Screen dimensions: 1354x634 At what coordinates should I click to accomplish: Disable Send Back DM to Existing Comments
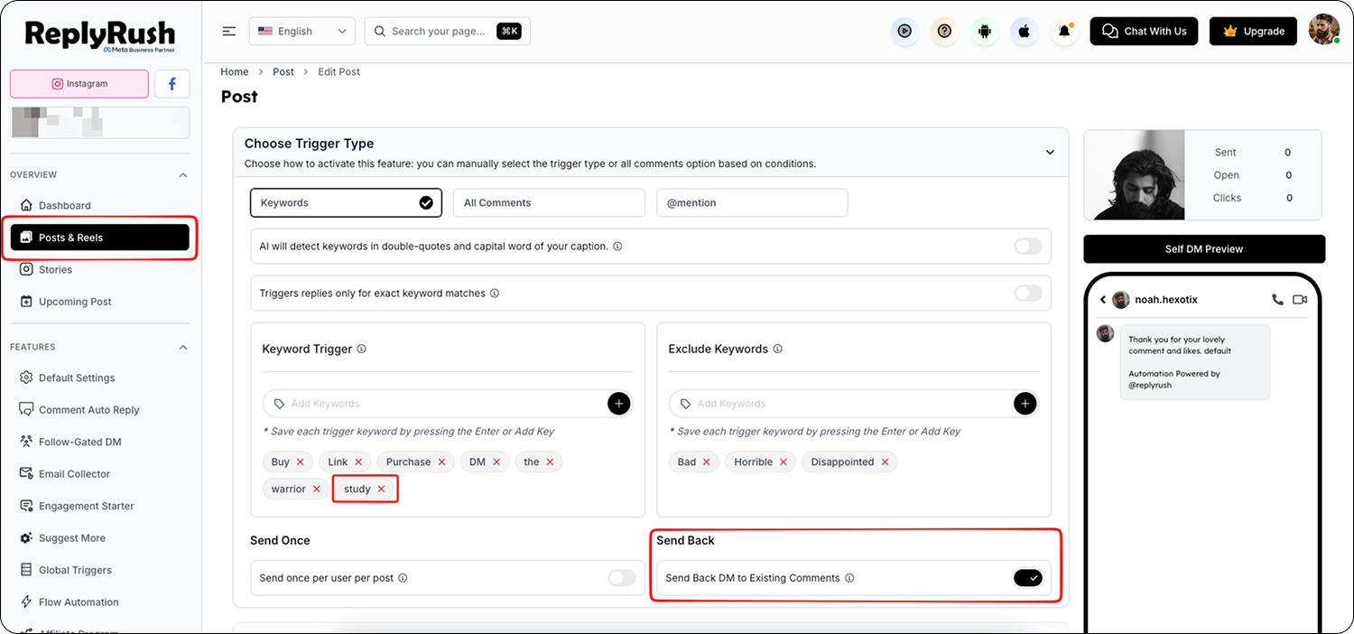pyautogui.click(x=1027, y=578)
